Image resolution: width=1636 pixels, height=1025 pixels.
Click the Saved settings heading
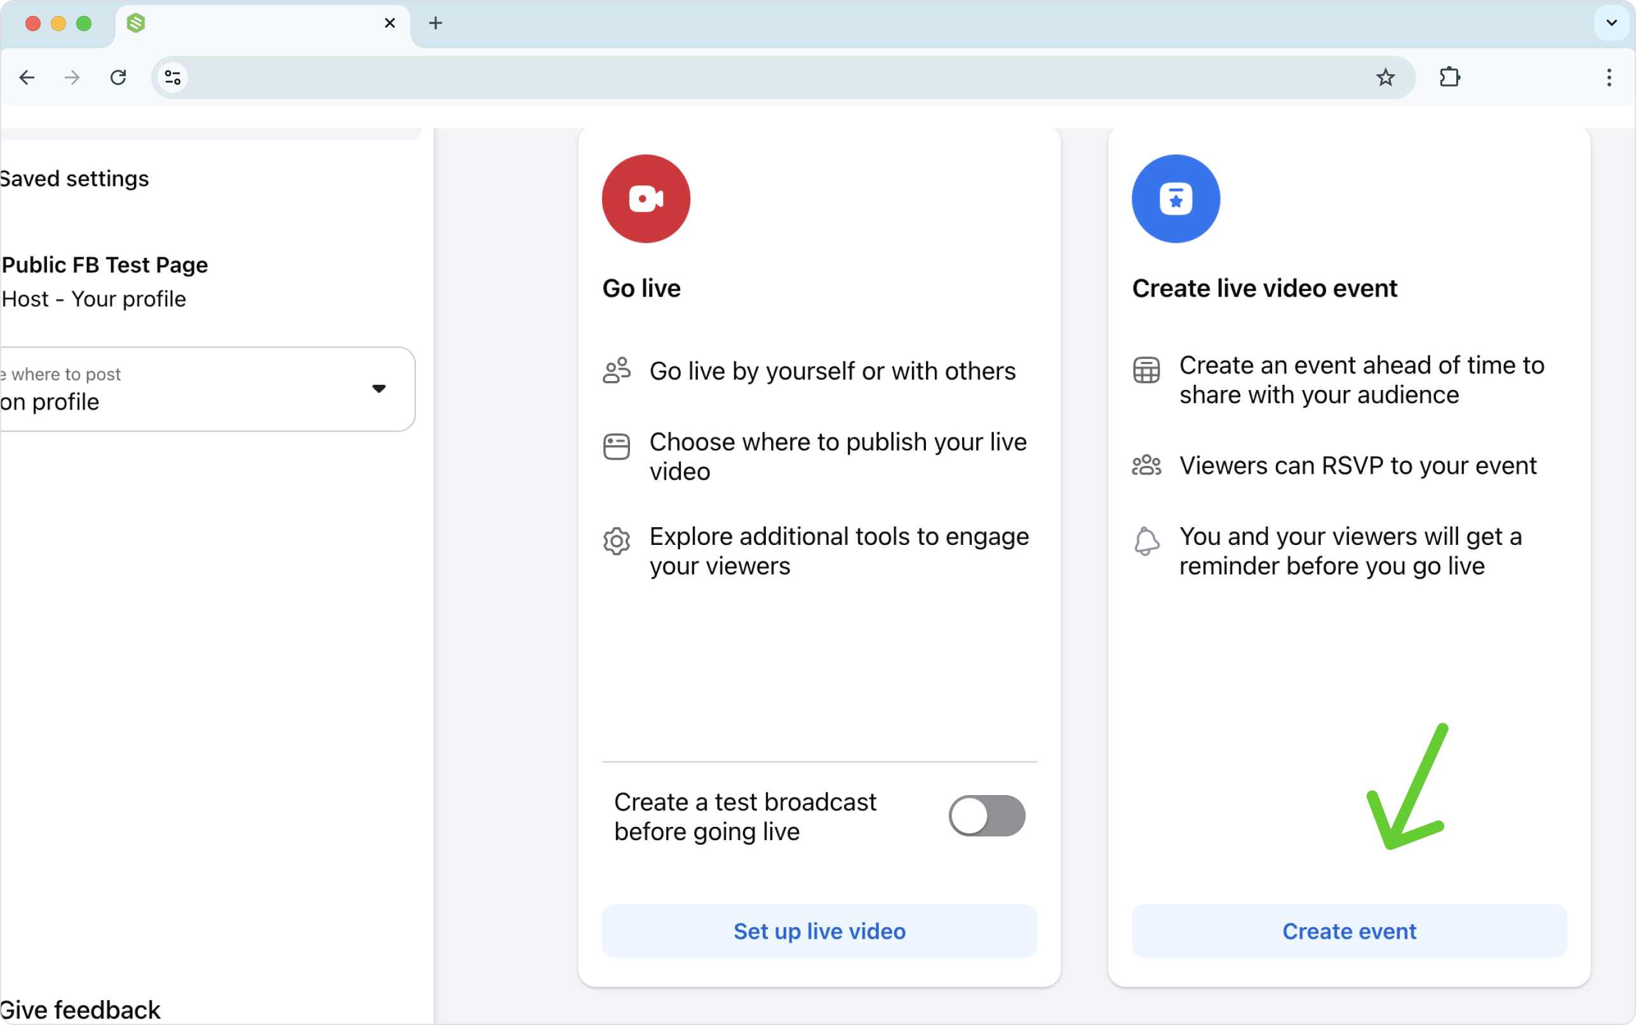coord(74,179)
